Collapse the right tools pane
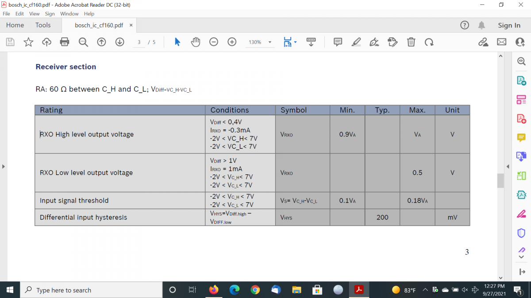Screen dimensions: 531x298 point(508,166)
